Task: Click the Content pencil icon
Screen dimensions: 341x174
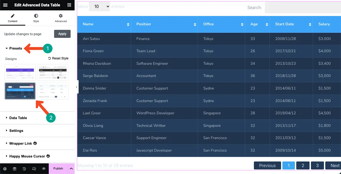Action: (13, 16)
